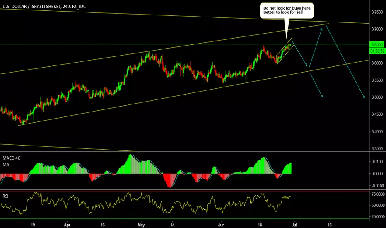Click the RSI axis value 75.0000
The image size is (386, 228).
(378, 194)
